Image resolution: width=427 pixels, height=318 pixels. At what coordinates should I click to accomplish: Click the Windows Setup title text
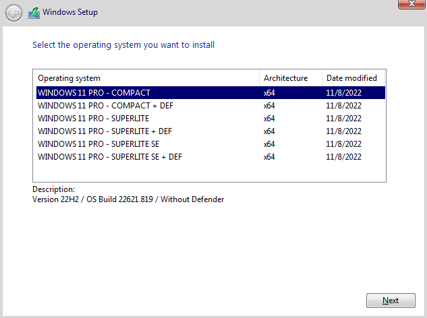(x=70, y=12)
